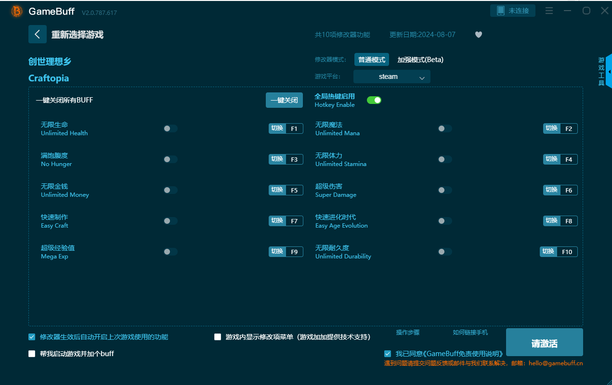Click 切换 button for F9 hotkey
This screenshot has width=612, height=385.
tap(277, 252)
